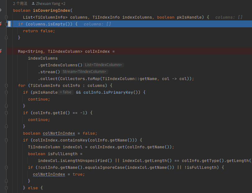Collapse the 'if (colInfo.getId() == -1)' fold marker
The height and width of the screenshot is (193, 252).
pyautogui.click(x=6, y=113)
